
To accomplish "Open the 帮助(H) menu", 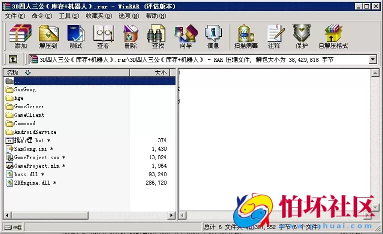I will (x=156, y=16).
